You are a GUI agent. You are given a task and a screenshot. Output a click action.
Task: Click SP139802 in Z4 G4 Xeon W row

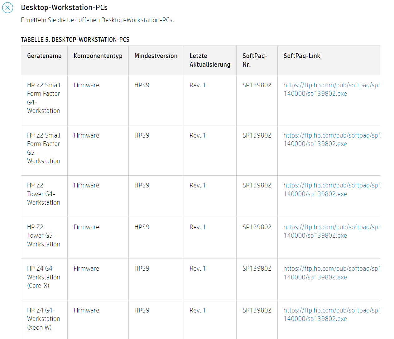point(257,310)
